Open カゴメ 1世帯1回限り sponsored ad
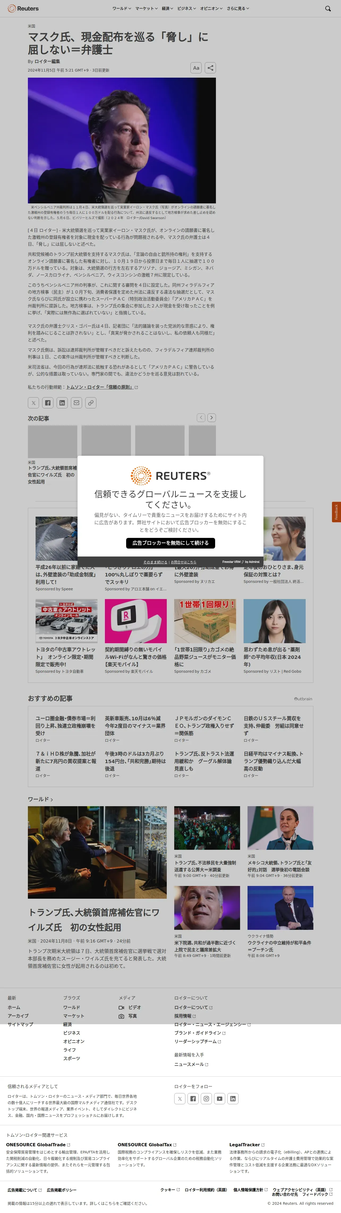 (205, 636)
